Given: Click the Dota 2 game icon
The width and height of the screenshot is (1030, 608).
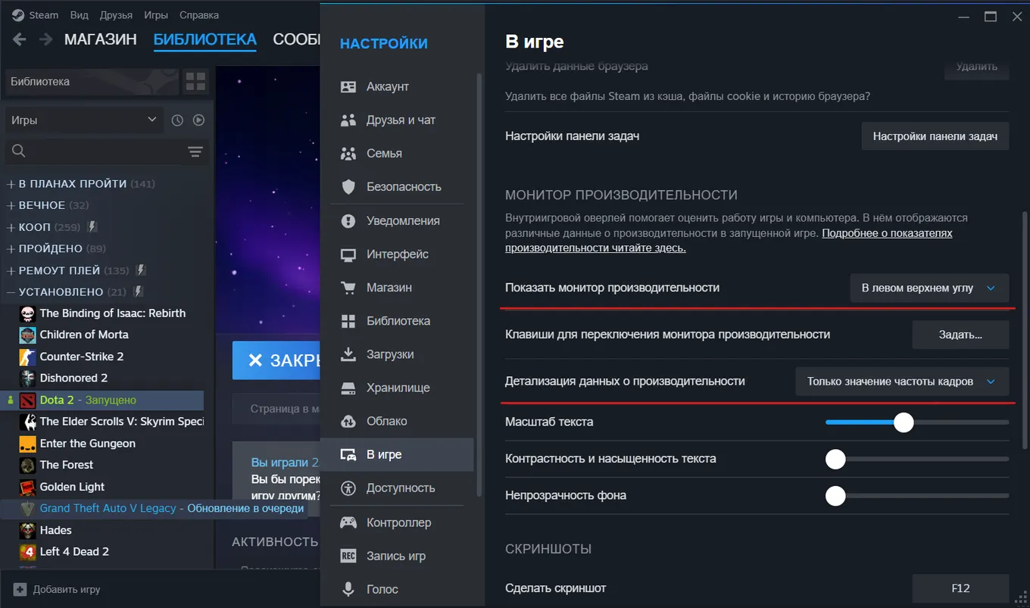Looking at the screenshot, I should pyautogui.click(x=27, y=400).
